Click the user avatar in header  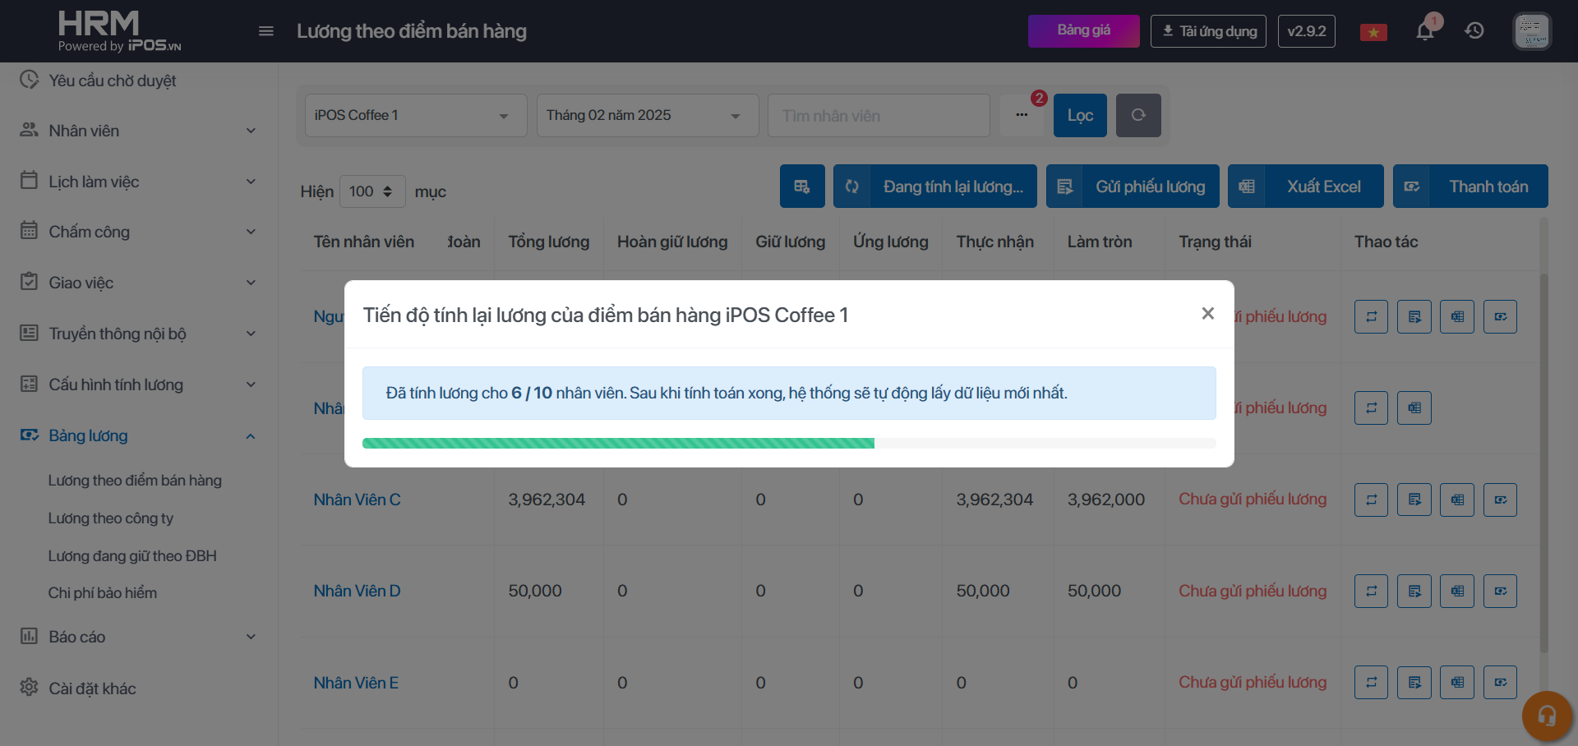point(1531,31)
